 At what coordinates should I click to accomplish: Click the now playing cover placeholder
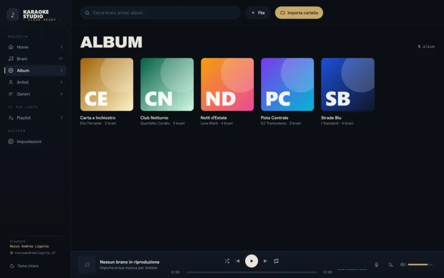pos(87,265)
